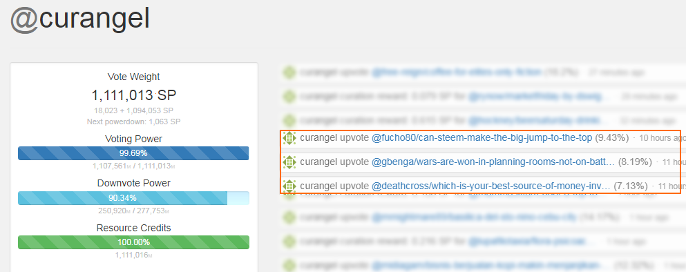This screenshot has height=272, width=686.
Task: Click the icon of the blurred 16.2% upvote row
Action: tap(289, 72)
